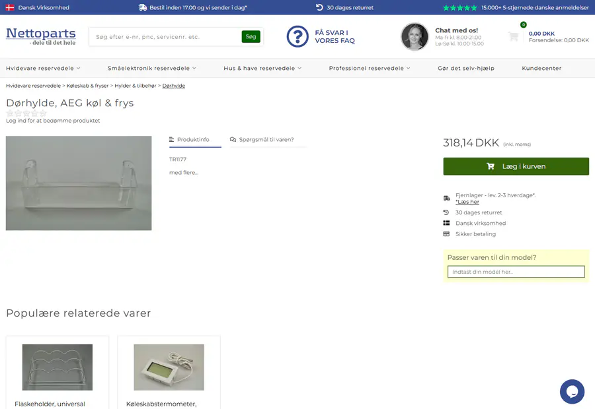
Task: Click the TR1177 product code text
Action: coord(178,160)
